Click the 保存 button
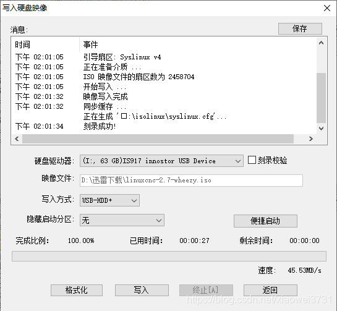The height and width of the screenshot is (311, 337). coord(300,28)
